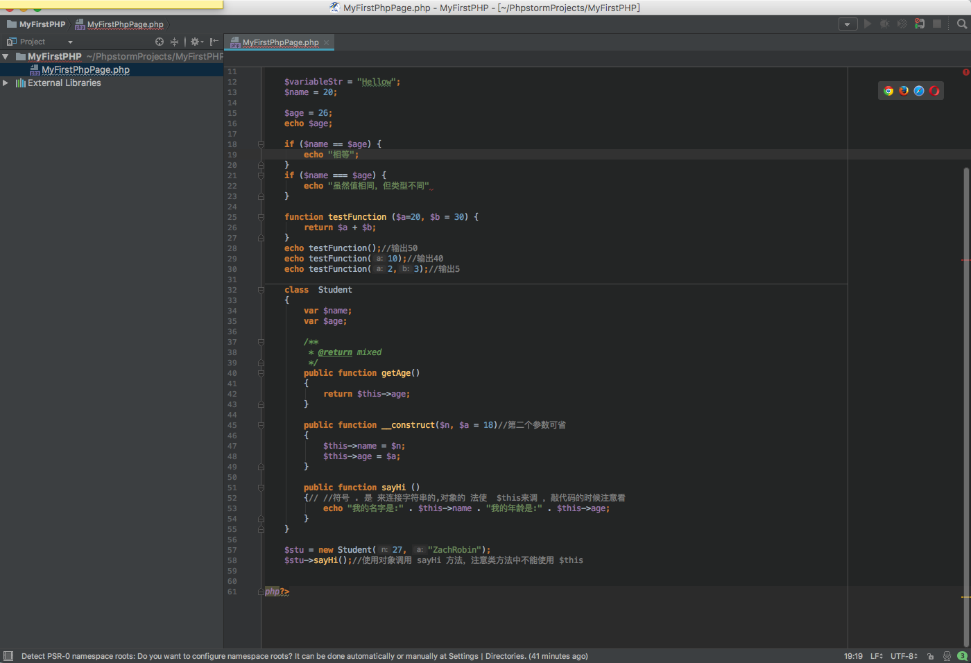The width and height of the screenshot is (971, 663).
Task: Open Event Log via green bubble showing 3
Action: coord(963,656)
